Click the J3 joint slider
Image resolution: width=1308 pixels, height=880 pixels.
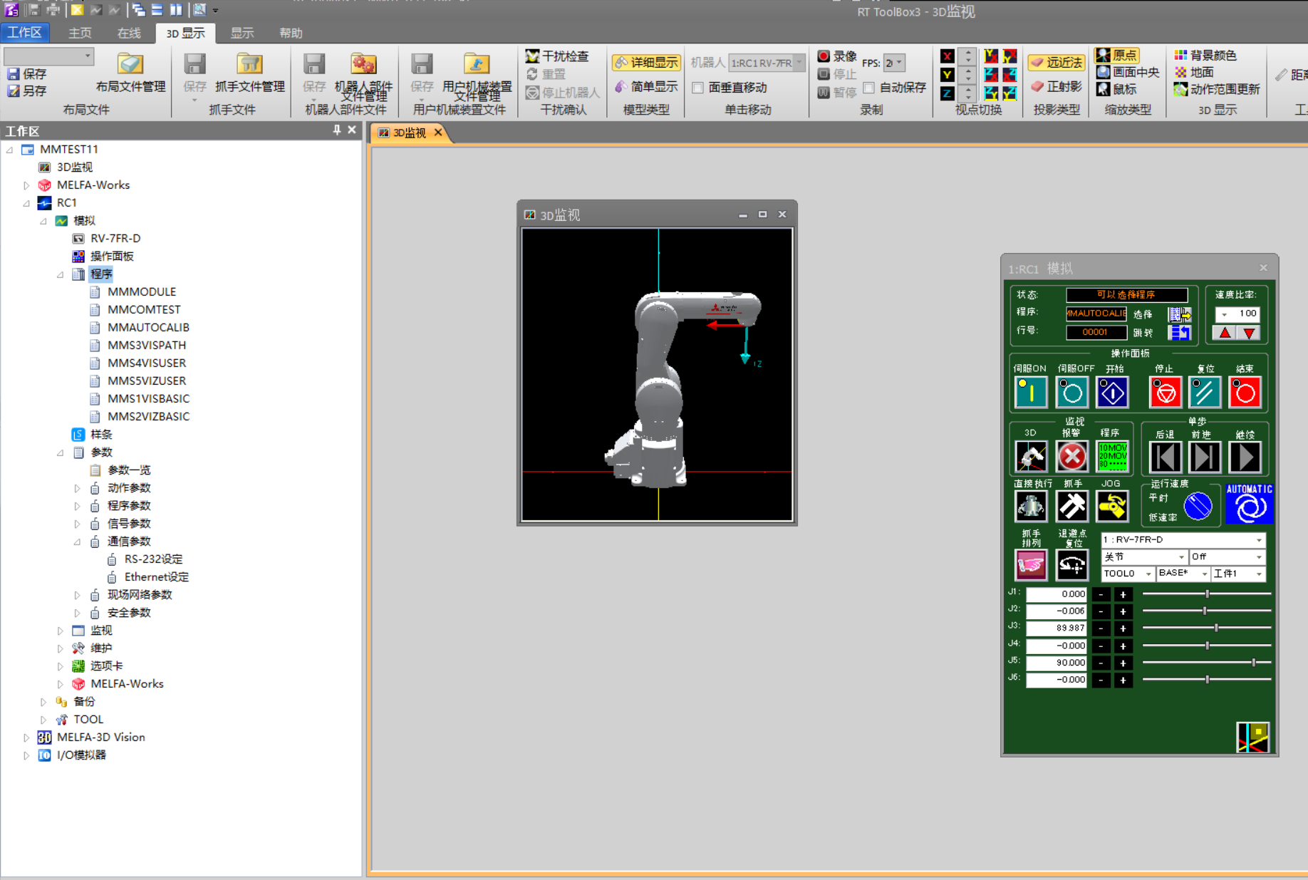1215,628
